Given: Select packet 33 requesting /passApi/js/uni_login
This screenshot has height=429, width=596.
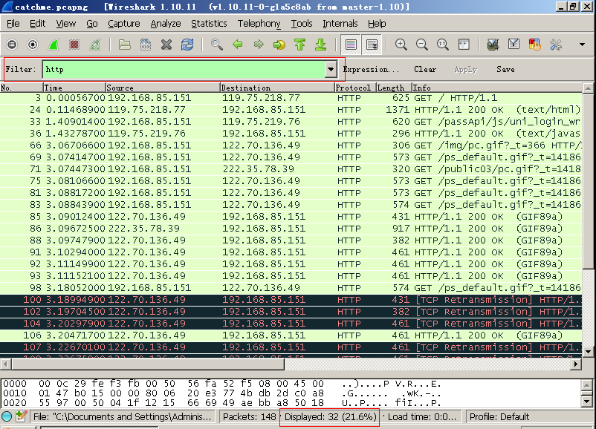Looking at the screenshot, I should (291, 122).
